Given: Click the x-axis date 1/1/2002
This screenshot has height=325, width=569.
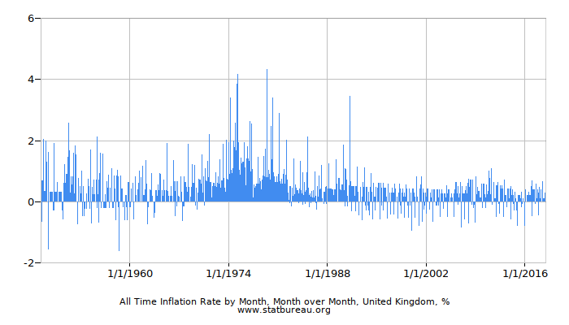Looking at the screenshot, I should click(426, 274).
